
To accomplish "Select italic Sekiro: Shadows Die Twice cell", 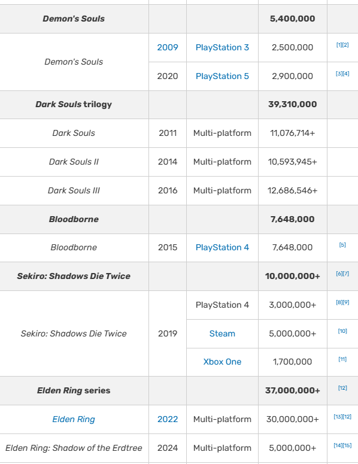I will (74, 333).
